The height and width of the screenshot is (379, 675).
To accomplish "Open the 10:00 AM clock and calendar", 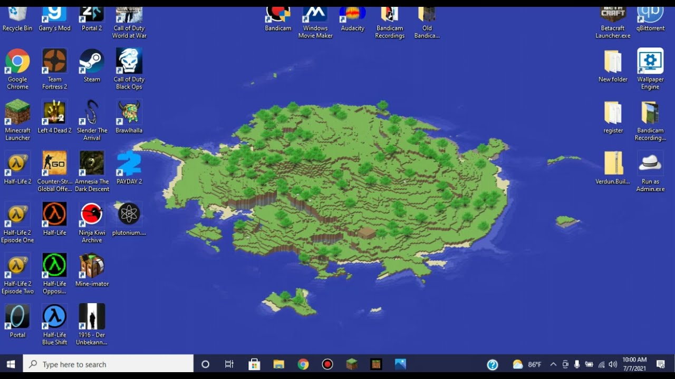I will 634,364.
